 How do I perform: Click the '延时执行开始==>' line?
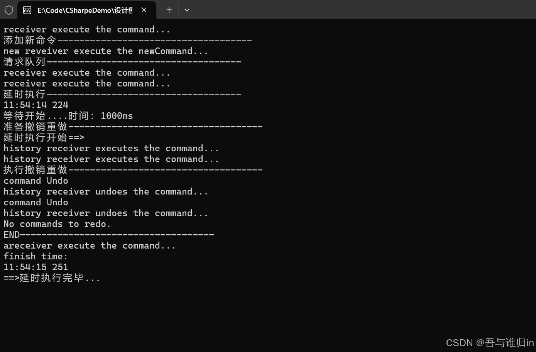(44, 137)
